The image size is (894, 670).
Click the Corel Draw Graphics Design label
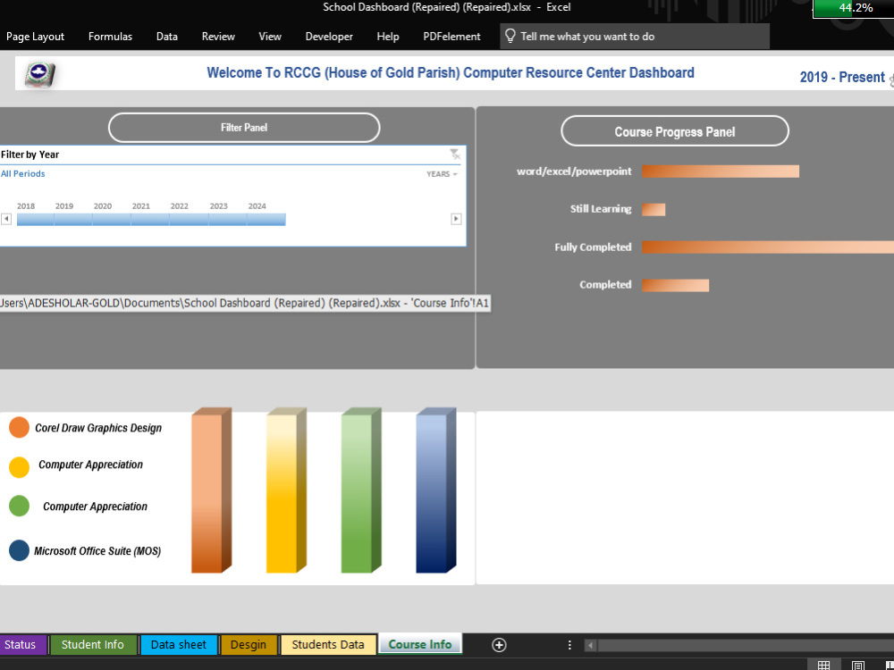pos(98,428)
